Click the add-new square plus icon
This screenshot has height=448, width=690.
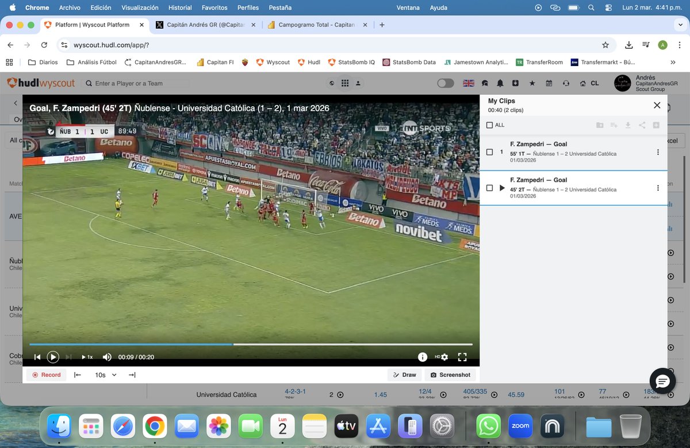(x=656, y=125)
